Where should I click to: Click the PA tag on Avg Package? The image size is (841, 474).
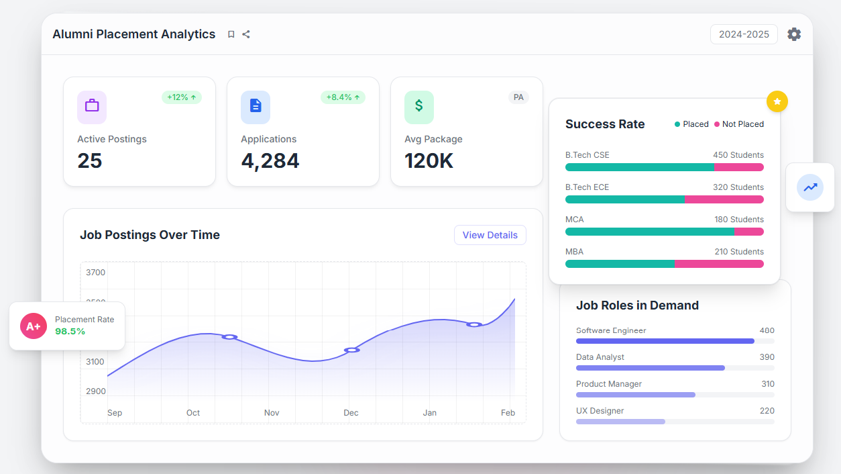pyautogui.click(x=518, y=97)
